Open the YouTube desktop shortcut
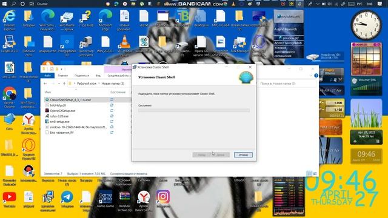388x218 pixels. point(10,200)
